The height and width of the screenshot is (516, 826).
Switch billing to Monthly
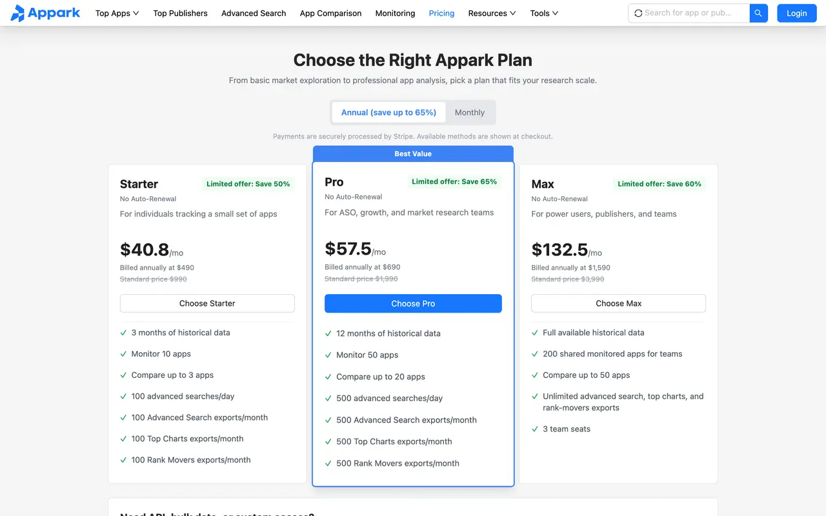470,112
